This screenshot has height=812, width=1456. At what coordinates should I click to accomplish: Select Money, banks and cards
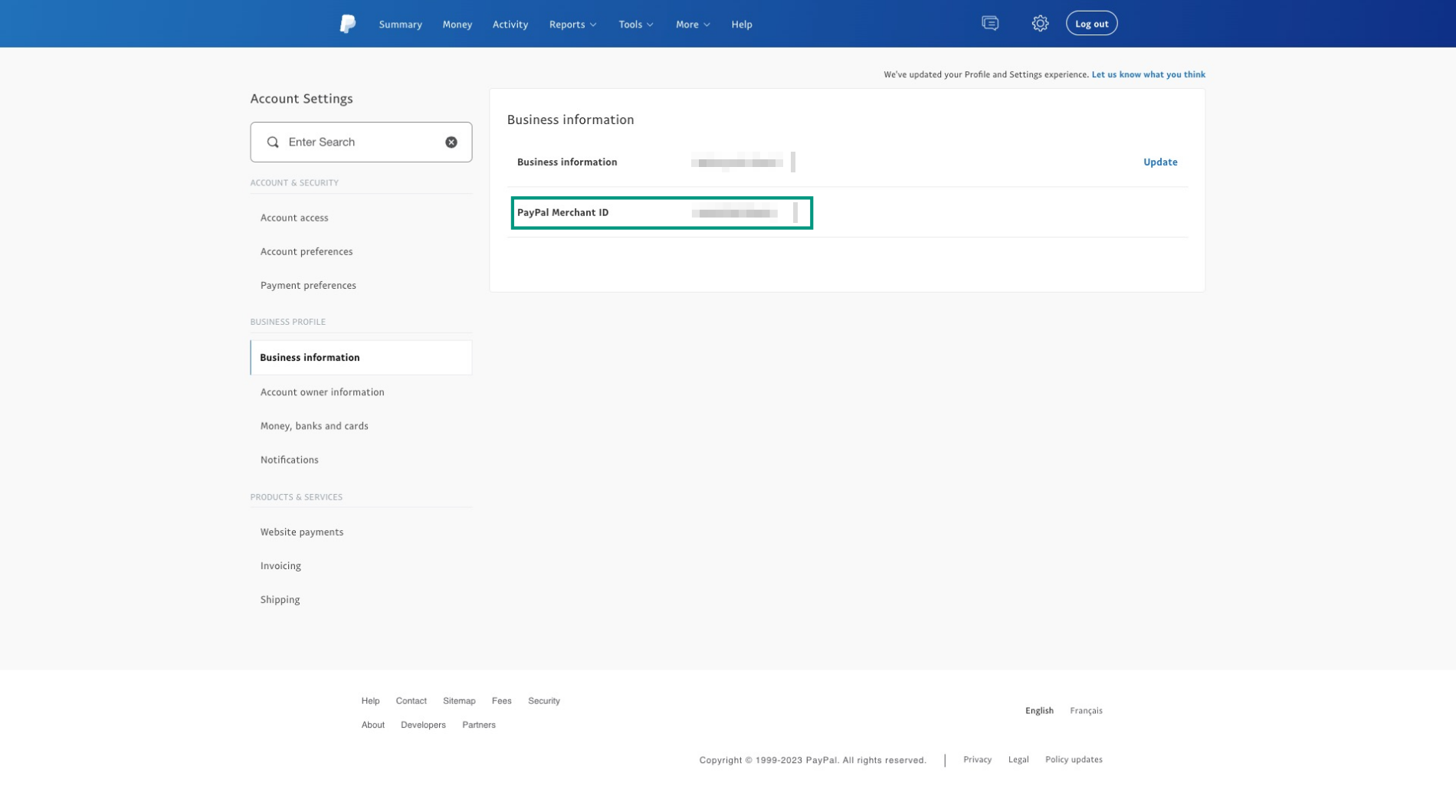coord(314,426)
